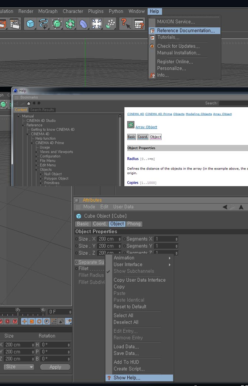The width and height of the screenshot is (248, 386).
Task: Open the Character menu
Action: coord(73,11)
